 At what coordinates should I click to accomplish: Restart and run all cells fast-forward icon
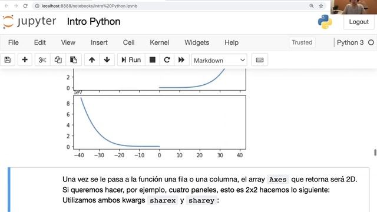[x=181, y=60]
